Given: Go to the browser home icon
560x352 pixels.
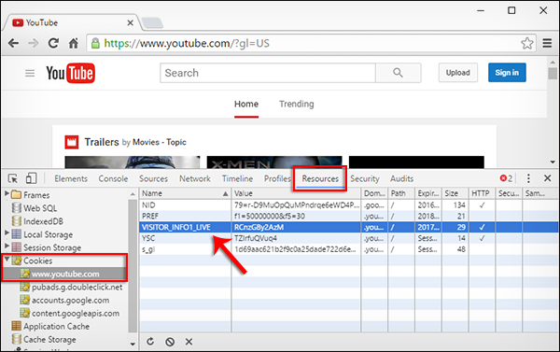Looking at the screenshot, I should 74,43.
